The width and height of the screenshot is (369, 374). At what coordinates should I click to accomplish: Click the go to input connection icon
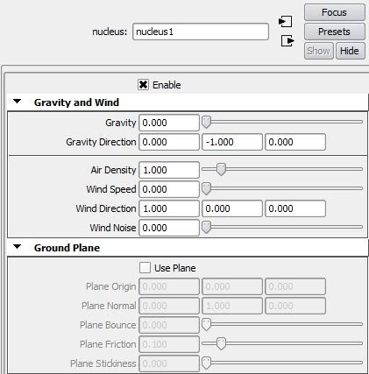[x=285, y=21]
